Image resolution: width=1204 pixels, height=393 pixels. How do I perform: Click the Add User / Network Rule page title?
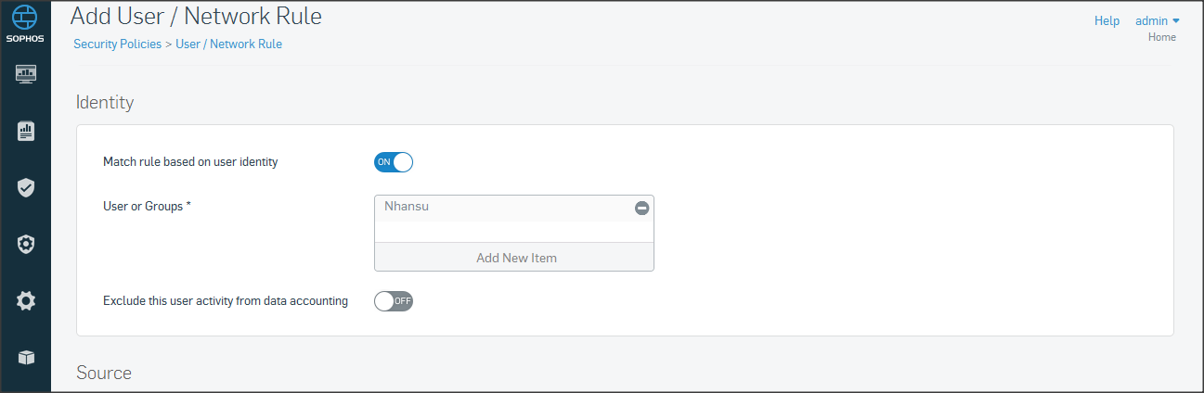(x=196, y=16)
